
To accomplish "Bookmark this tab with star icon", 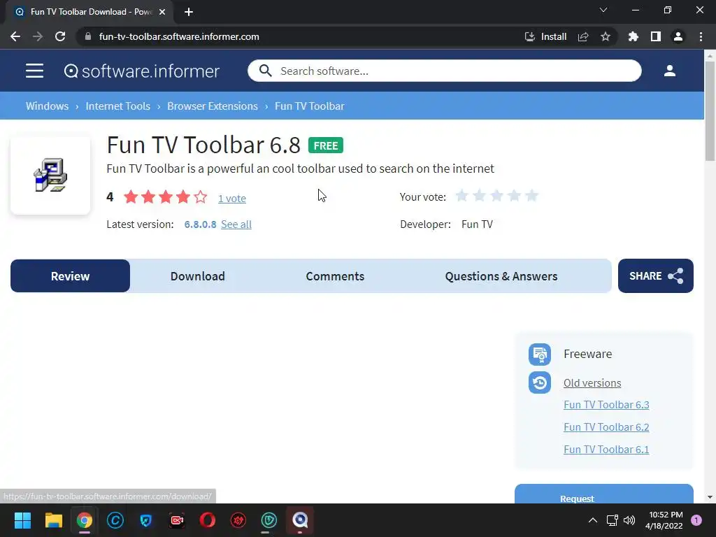I will (x=606, y=36).
